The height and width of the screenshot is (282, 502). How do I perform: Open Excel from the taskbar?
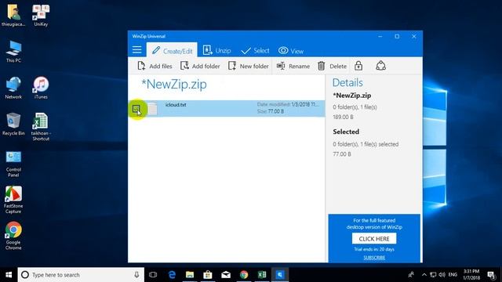click(x=262, y=275)
